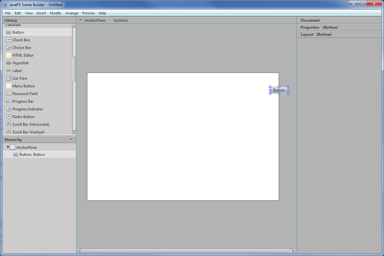Select the List View icon

point(9,78)
